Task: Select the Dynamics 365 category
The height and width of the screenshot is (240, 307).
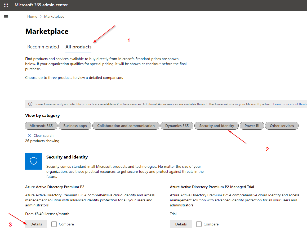Action: pos(177,126)
